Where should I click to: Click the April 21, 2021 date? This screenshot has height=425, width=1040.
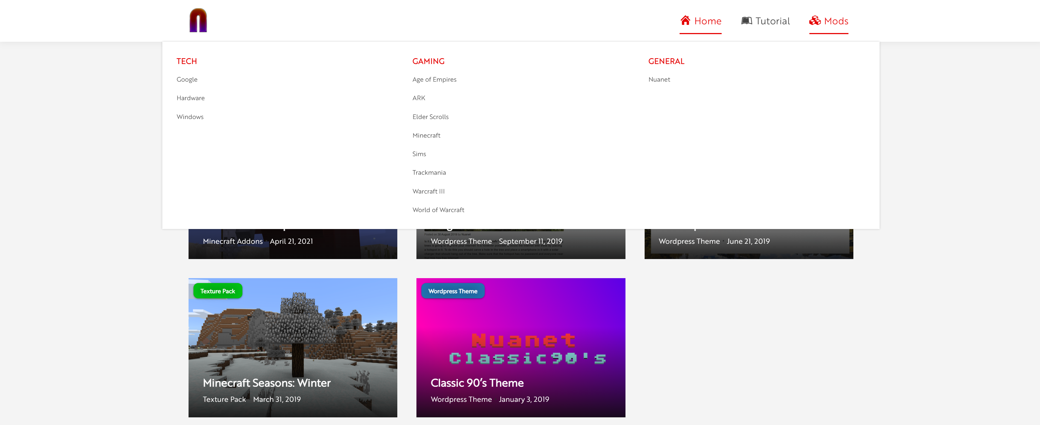[291, 242]
